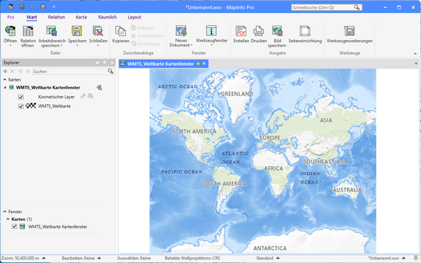Click the Relation öffnen icon
This screenshot has height=263, width=421.
pos(28,31)
